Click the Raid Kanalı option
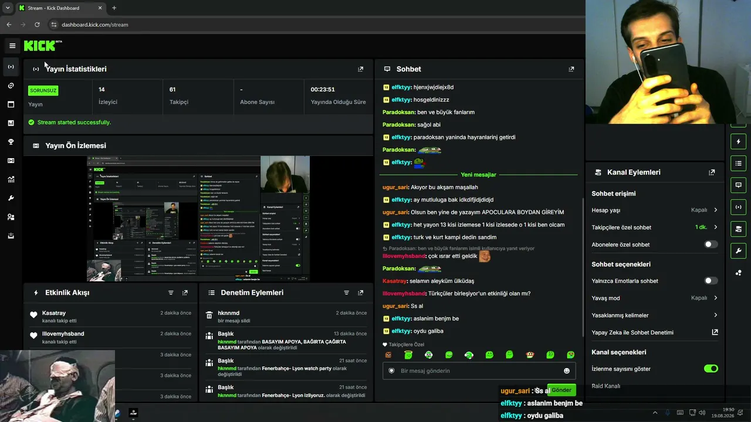 605,386
